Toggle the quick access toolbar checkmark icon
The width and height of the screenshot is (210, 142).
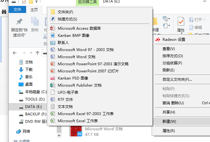[24, 2]
